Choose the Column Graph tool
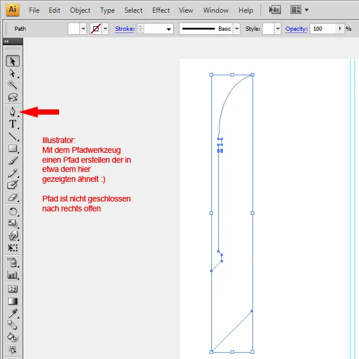The image size is (359, 359). click(12, 274)
